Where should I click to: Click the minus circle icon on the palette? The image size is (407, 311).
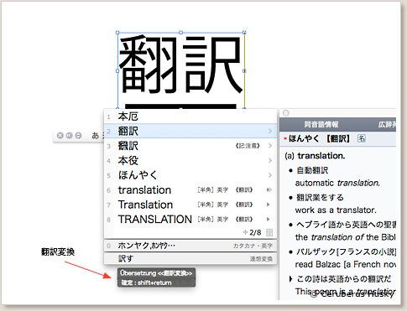click(78, 136)
